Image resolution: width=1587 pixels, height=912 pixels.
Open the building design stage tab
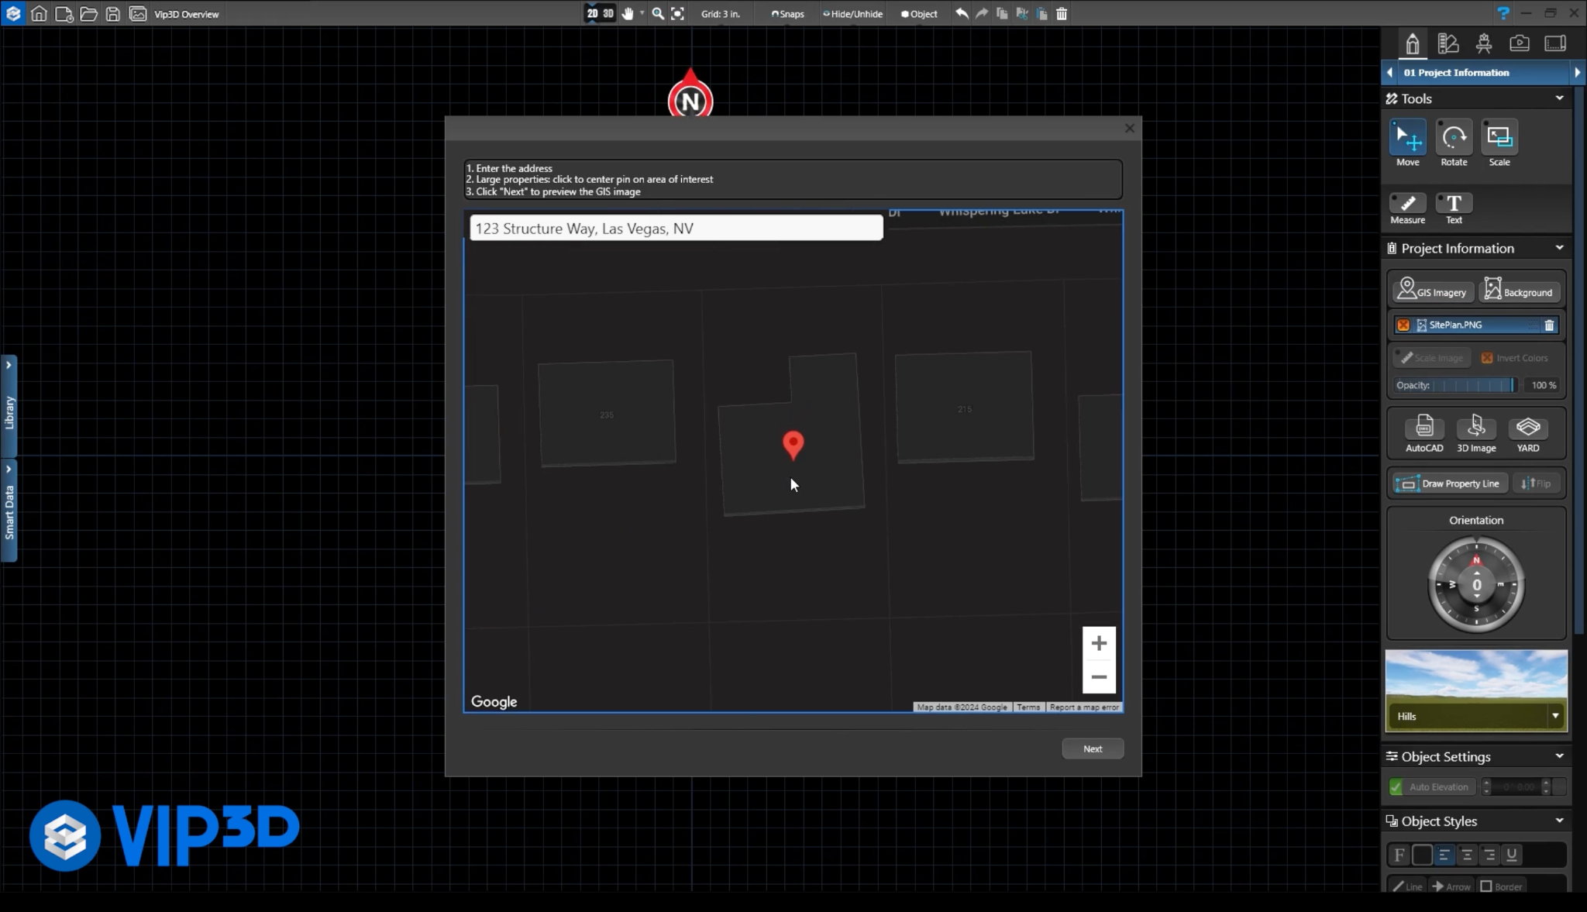click(1412, 43)
